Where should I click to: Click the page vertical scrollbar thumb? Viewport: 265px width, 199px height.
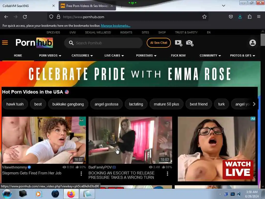(263, 40)
